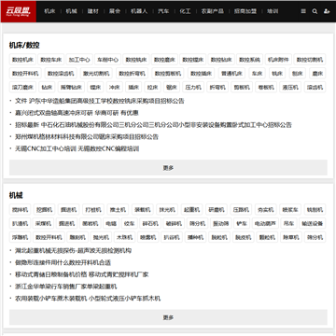Image resolution: width=336 pixels, height=336 pixels.
Task: Open the 嘉兴闭式双曲轴高速冲床 article
Action: (77, 113)
